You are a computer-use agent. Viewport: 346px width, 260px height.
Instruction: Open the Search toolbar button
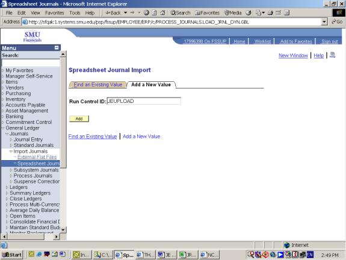click(x=181, y=13)
